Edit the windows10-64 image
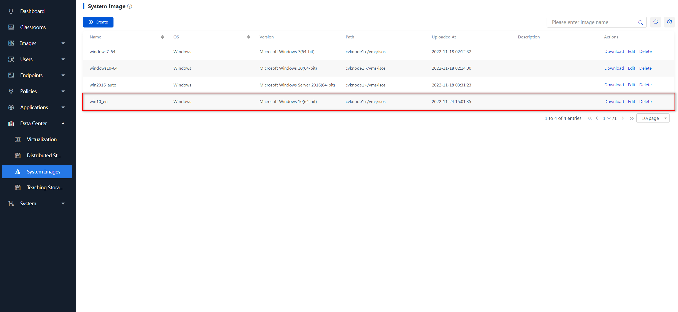 point(632,68)
